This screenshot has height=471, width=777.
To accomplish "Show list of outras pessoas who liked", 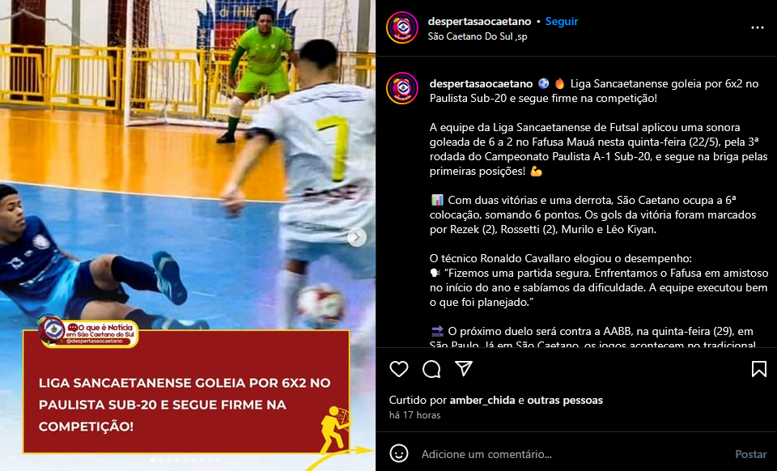I will coord(565,400).
